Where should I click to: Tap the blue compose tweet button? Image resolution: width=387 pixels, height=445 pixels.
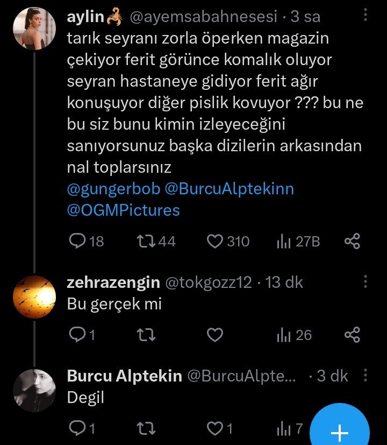[x=340, y=430]
